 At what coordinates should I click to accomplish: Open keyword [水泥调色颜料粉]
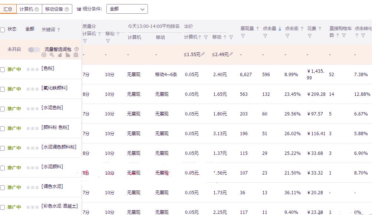pos(59,147)
